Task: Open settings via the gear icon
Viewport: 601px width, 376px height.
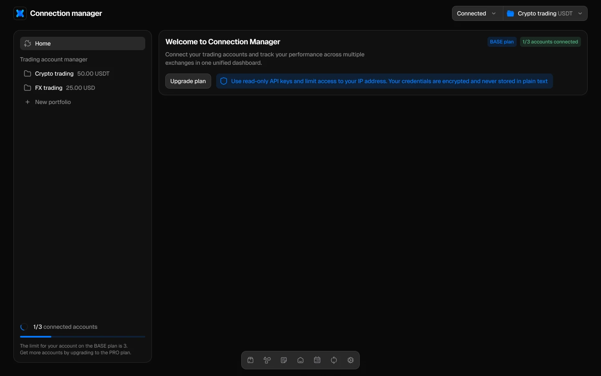Action: pos(351,360)
